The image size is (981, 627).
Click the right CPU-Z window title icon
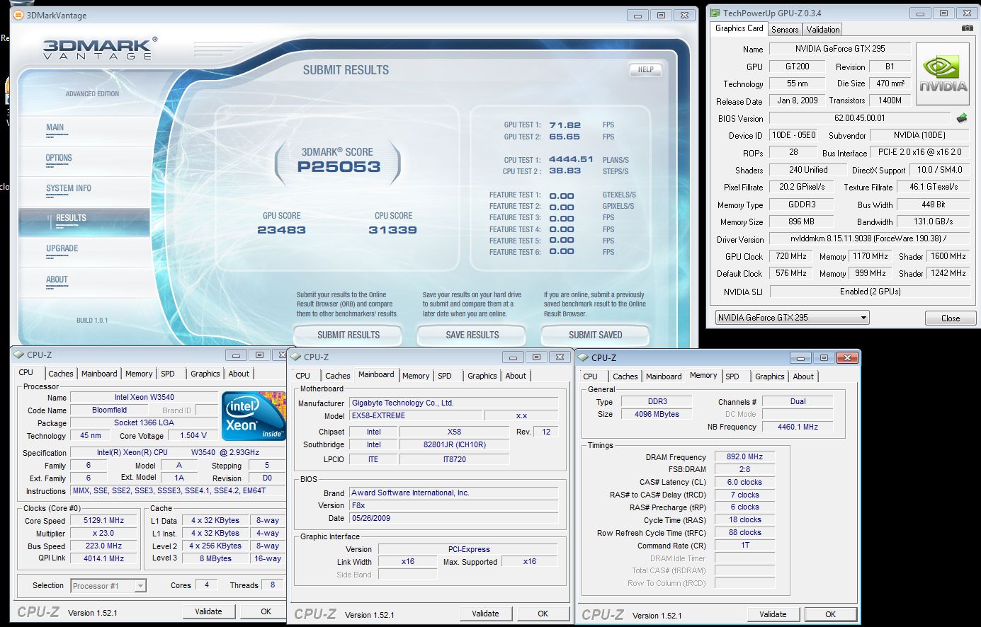coord(583,358)
